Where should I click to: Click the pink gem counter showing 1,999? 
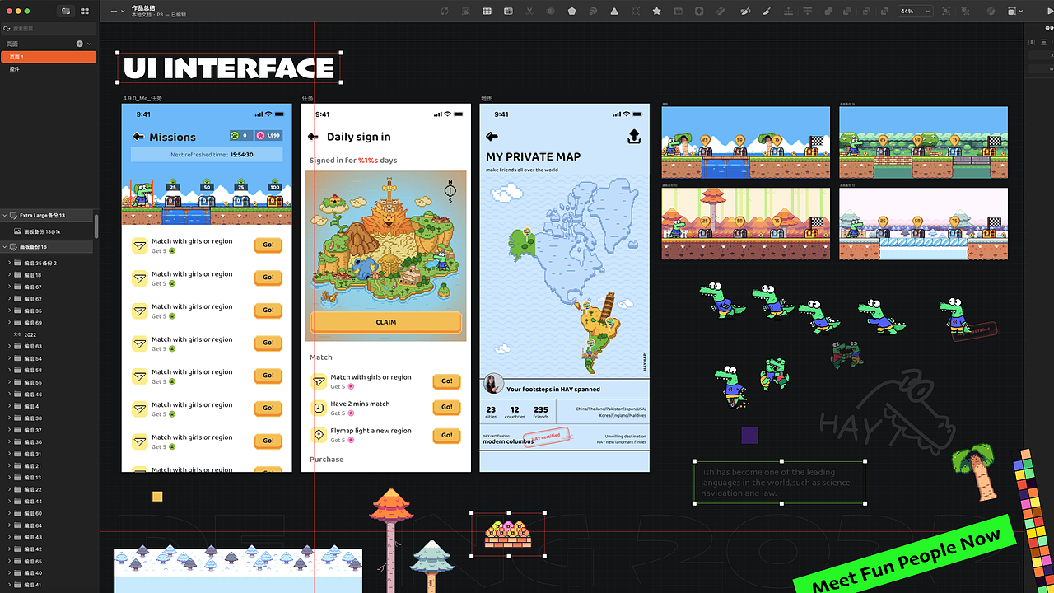(268, 136)
